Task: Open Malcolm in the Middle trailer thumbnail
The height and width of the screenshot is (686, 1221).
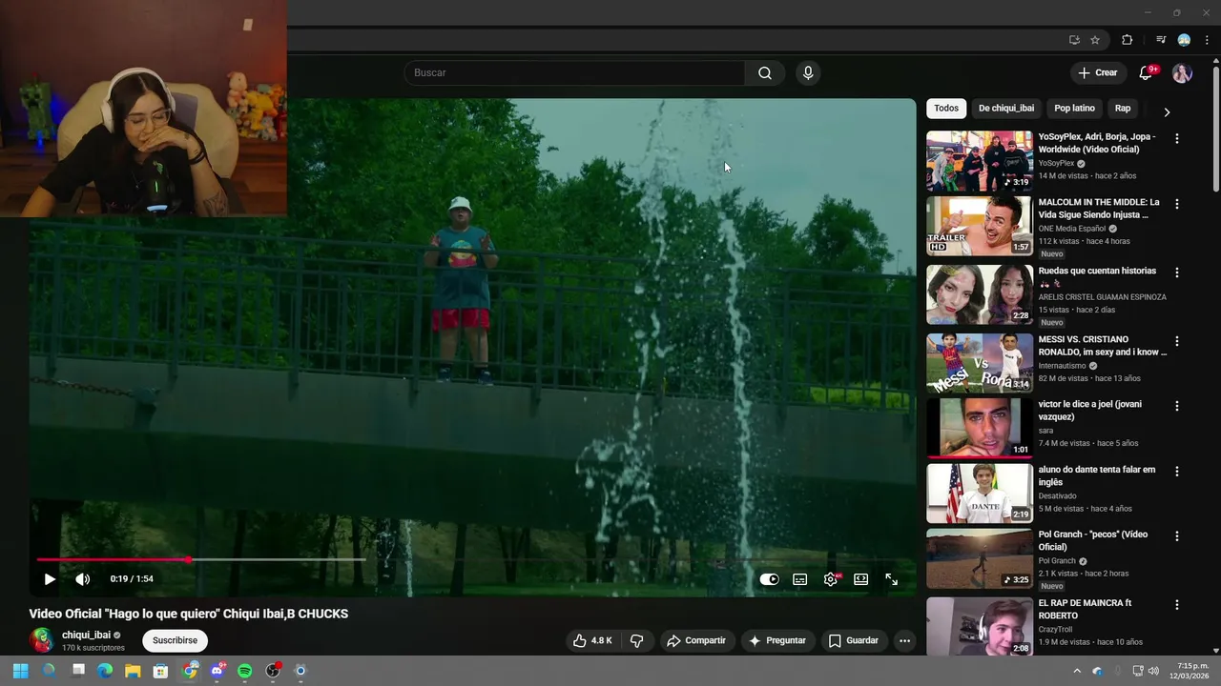Action: (980, 227)
